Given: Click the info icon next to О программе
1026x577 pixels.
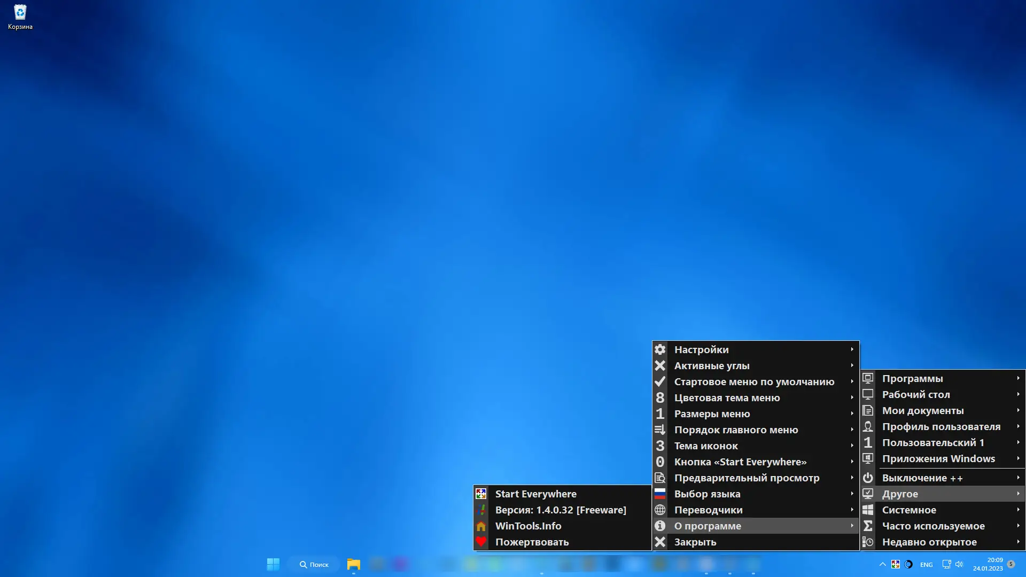Looking at the screenshot, I should (x=660, y=526).
